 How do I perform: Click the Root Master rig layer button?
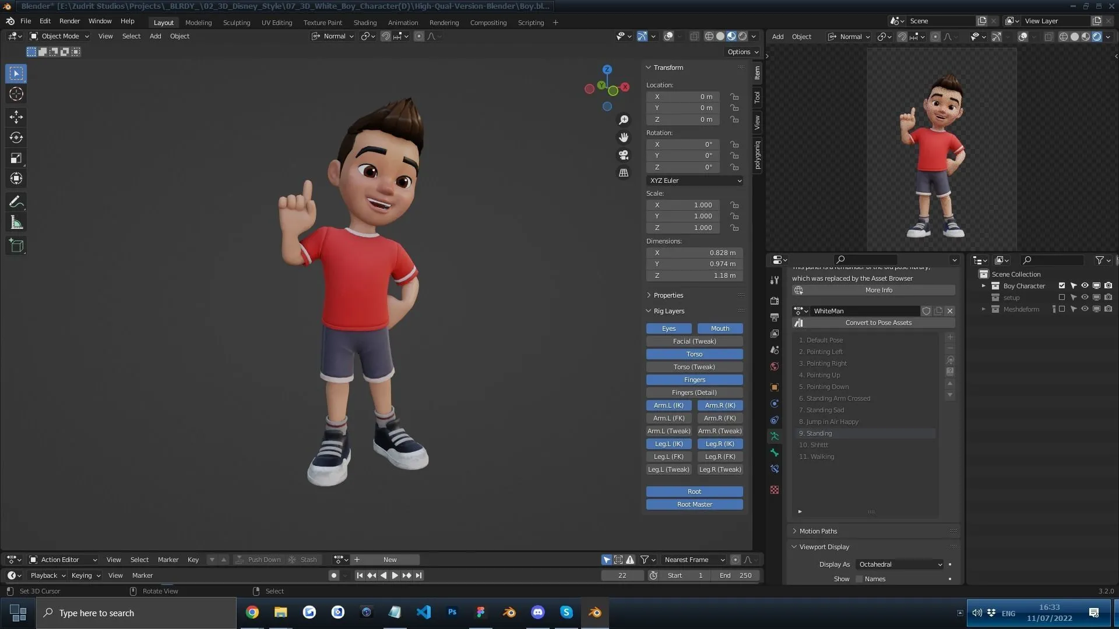(x=694, y=504)
